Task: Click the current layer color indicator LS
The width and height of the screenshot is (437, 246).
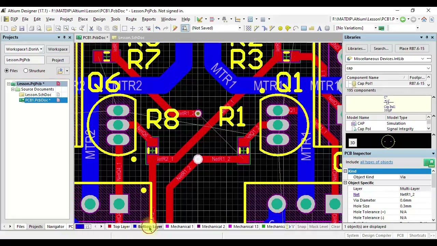Action: tap(84, 227)
